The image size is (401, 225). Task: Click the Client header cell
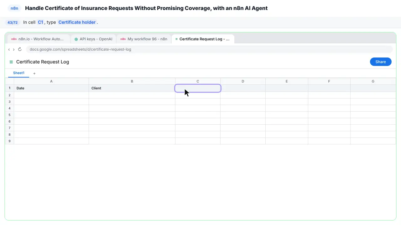(x=132, y=88)
